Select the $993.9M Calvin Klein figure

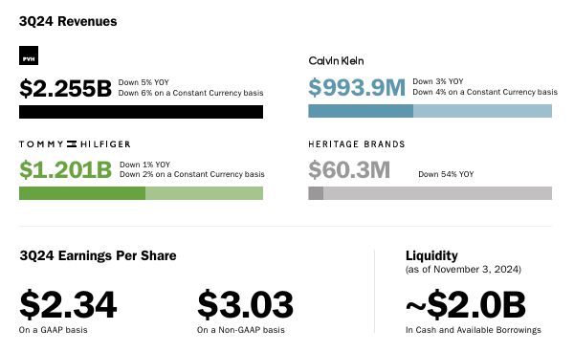click(357, 87)
